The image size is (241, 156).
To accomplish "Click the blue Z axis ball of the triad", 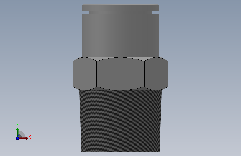I will [x=18, y=138].
